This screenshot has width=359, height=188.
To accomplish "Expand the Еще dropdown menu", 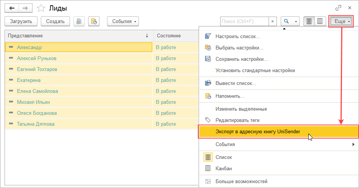I will (341, 21).
